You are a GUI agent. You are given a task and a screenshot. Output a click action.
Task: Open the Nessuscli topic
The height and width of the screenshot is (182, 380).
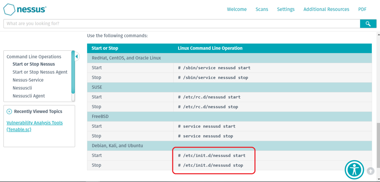(22, 88)
